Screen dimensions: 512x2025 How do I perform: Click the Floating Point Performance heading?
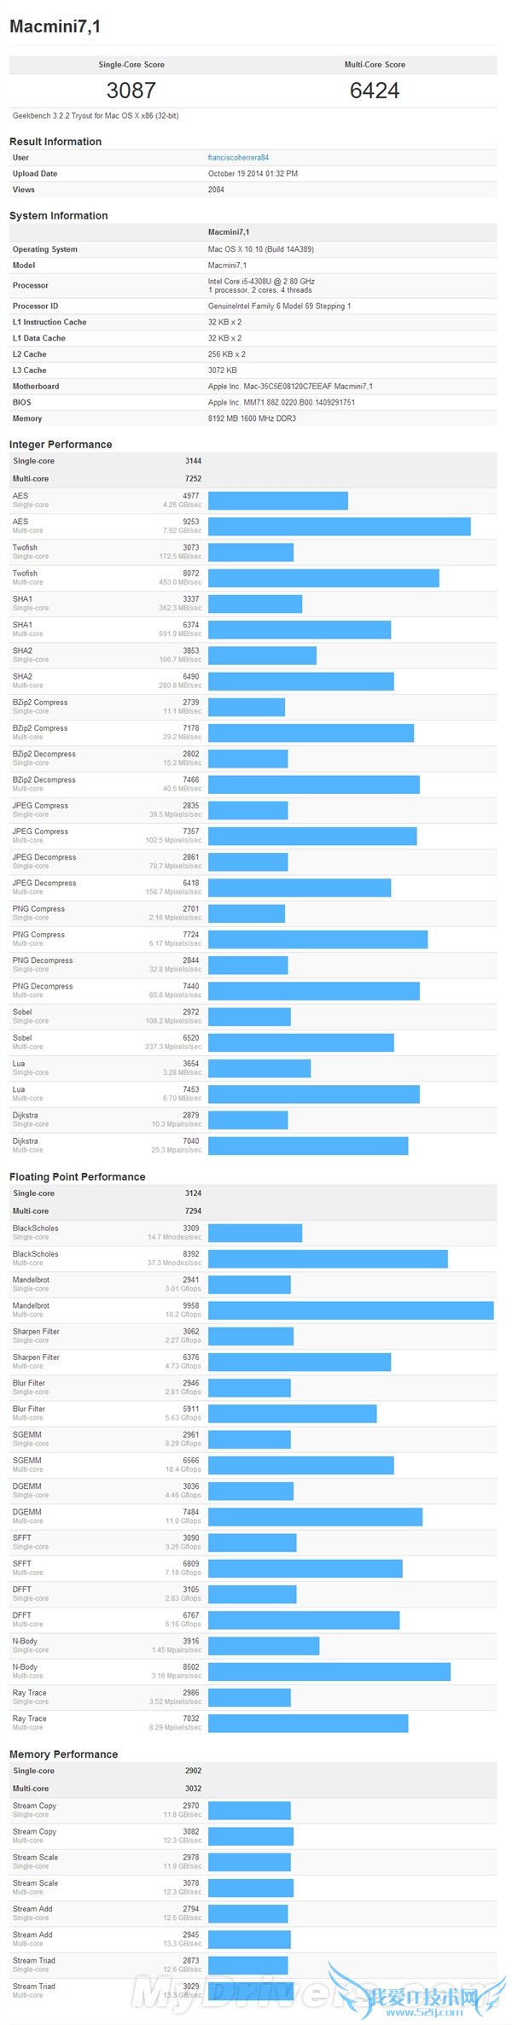(x=77, y=1176)
